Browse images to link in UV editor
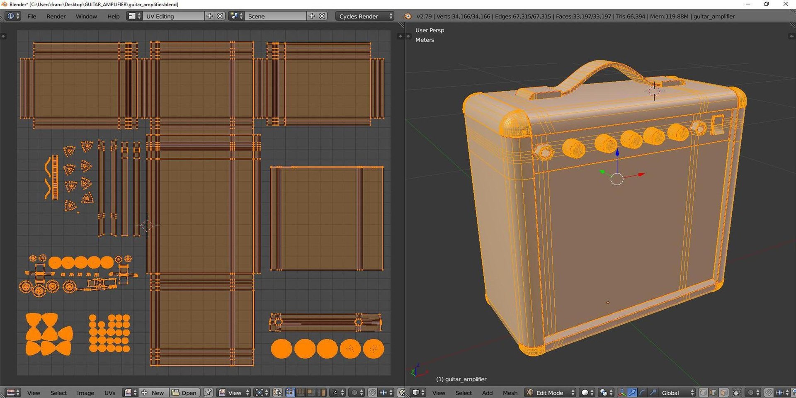796x398 pixels. 130,393
